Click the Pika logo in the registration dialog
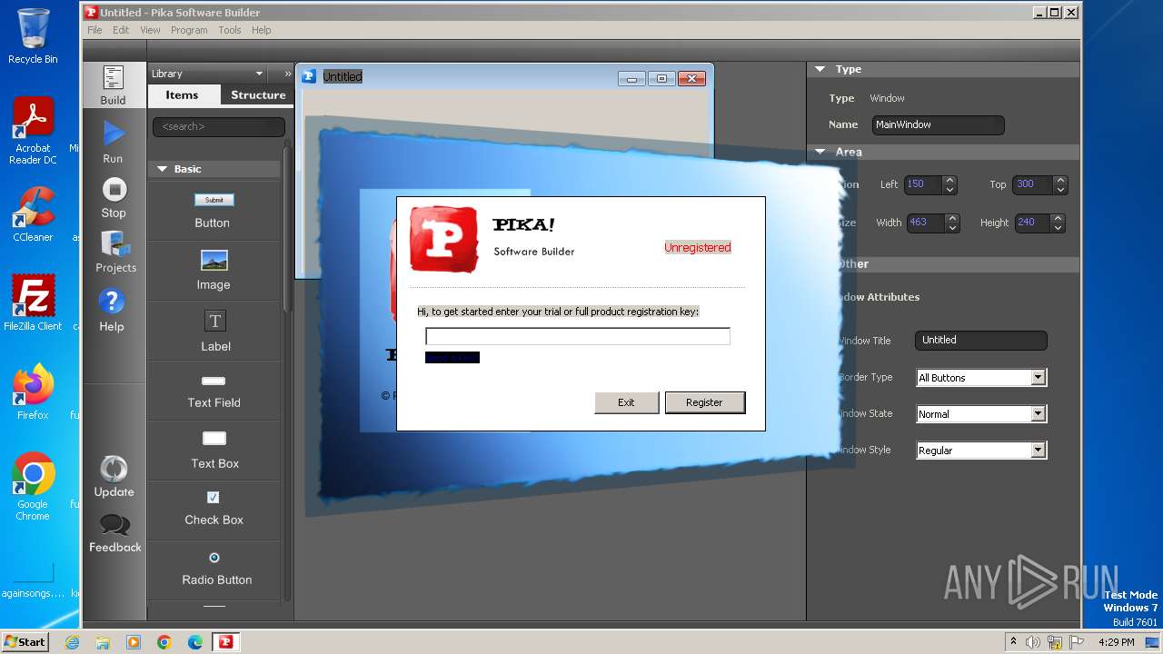Viewport: 1163px width, 654px height. point(443,240)
